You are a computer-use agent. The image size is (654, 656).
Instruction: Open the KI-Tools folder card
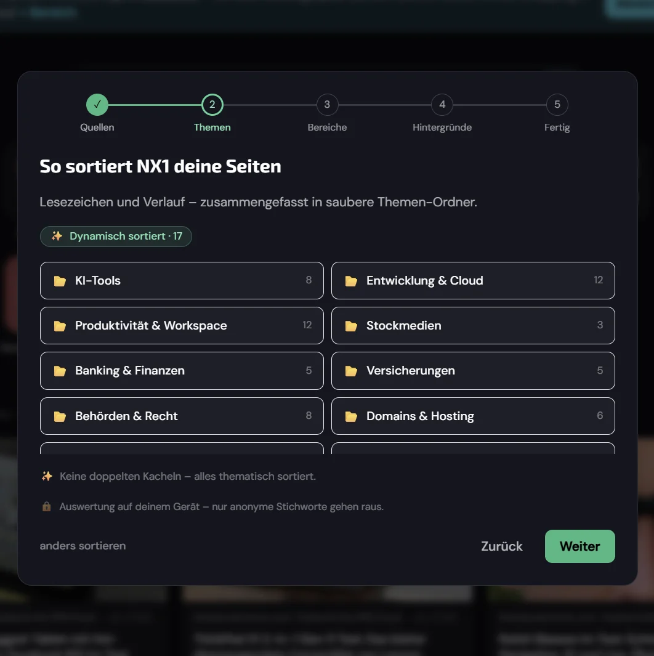(x=182, y=281)
